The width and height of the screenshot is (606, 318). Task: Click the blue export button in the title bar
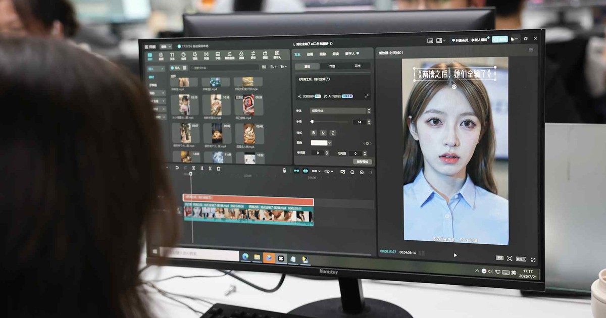point(500,39)
